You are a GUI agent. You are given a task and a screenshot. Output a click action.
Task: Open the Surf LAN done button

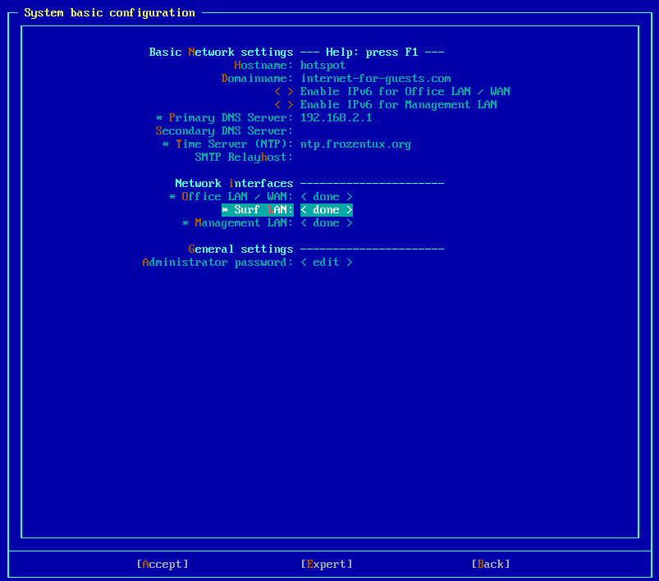pos(327,210)
